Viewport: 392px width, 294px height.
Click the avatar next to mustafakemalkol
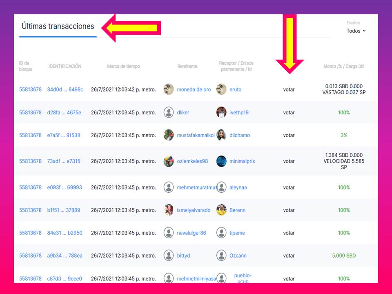click(169, 135)
